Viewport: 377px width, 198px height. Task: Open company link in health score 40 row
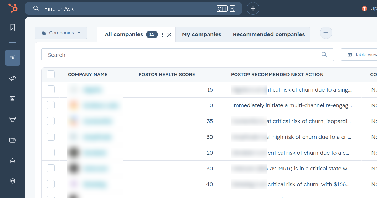(95, 184)
